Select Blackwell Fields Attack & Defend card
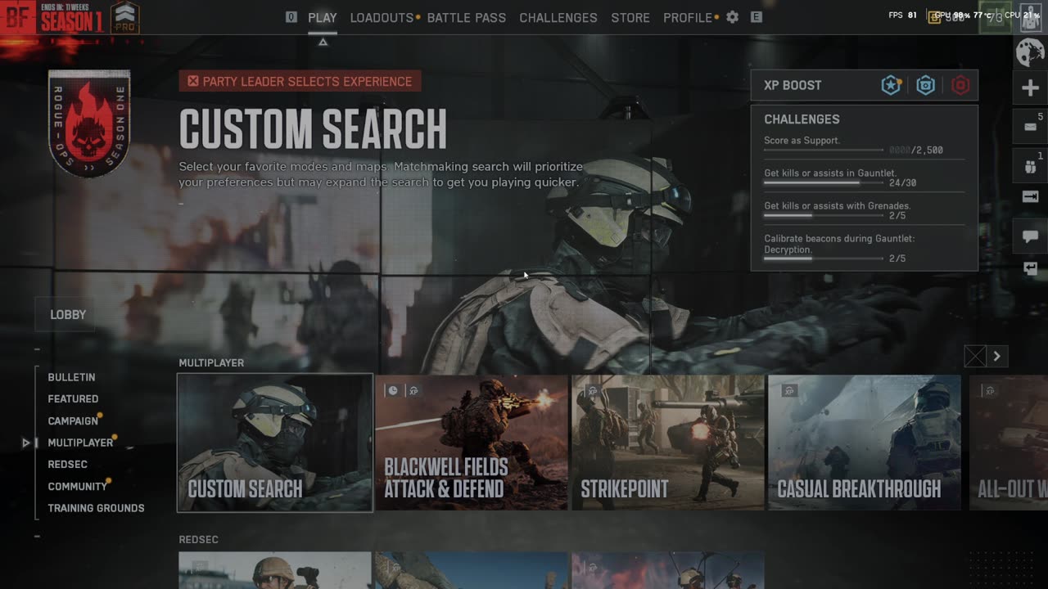The image size is (1048, 589). pos(472,443)
